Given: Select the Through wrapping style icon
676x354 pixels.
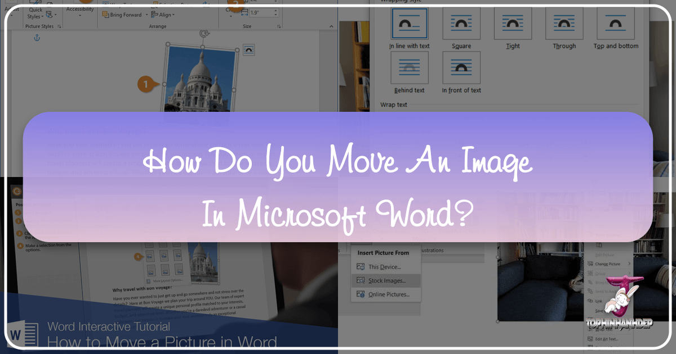Looking at the screenshot, I should coord(564,24).
